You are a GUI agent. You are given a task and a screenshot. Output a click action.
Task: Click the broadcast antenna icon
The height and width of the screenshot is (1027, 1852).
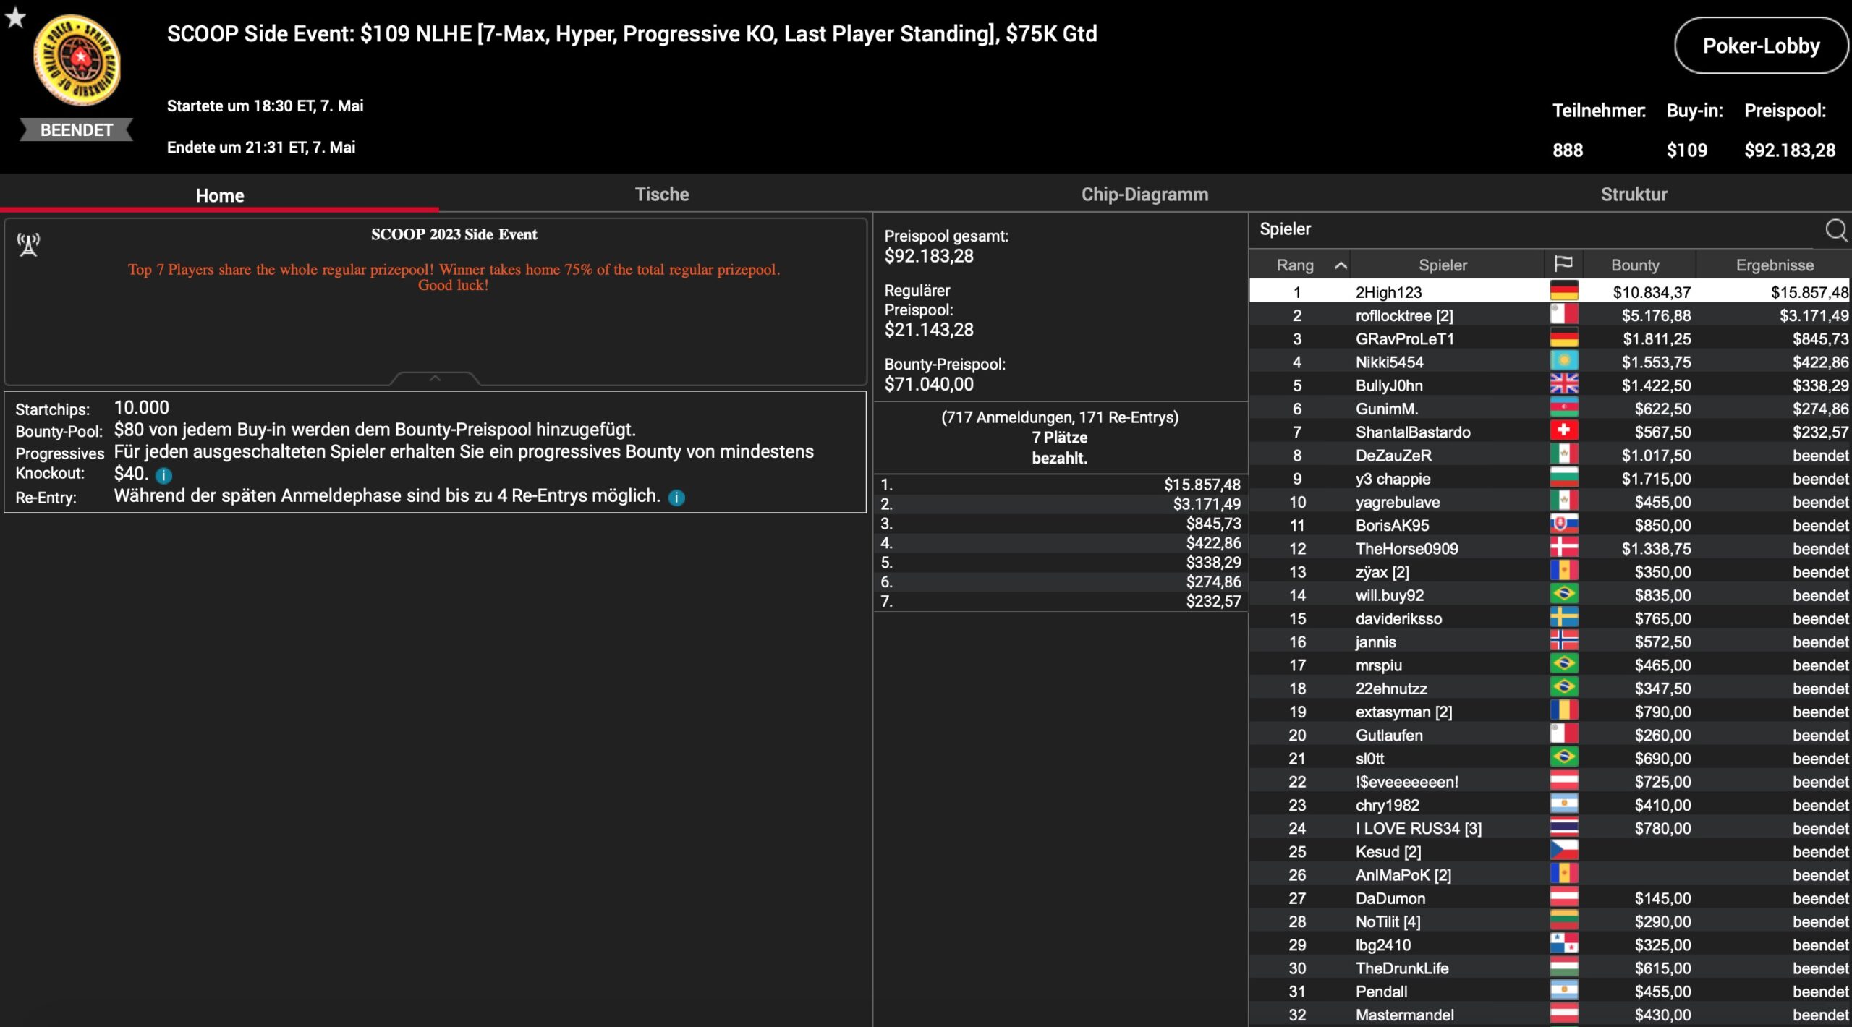click(x=28, y=244)
